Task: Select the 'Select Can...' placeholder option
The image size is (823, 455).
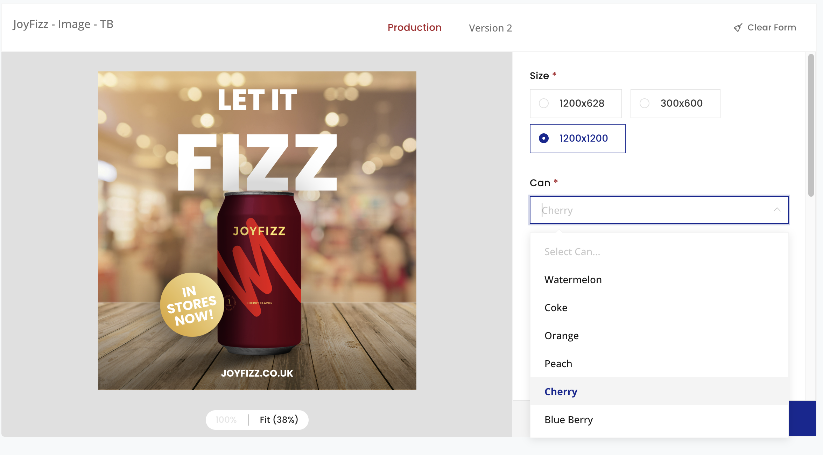Action: tap(572, 252)
